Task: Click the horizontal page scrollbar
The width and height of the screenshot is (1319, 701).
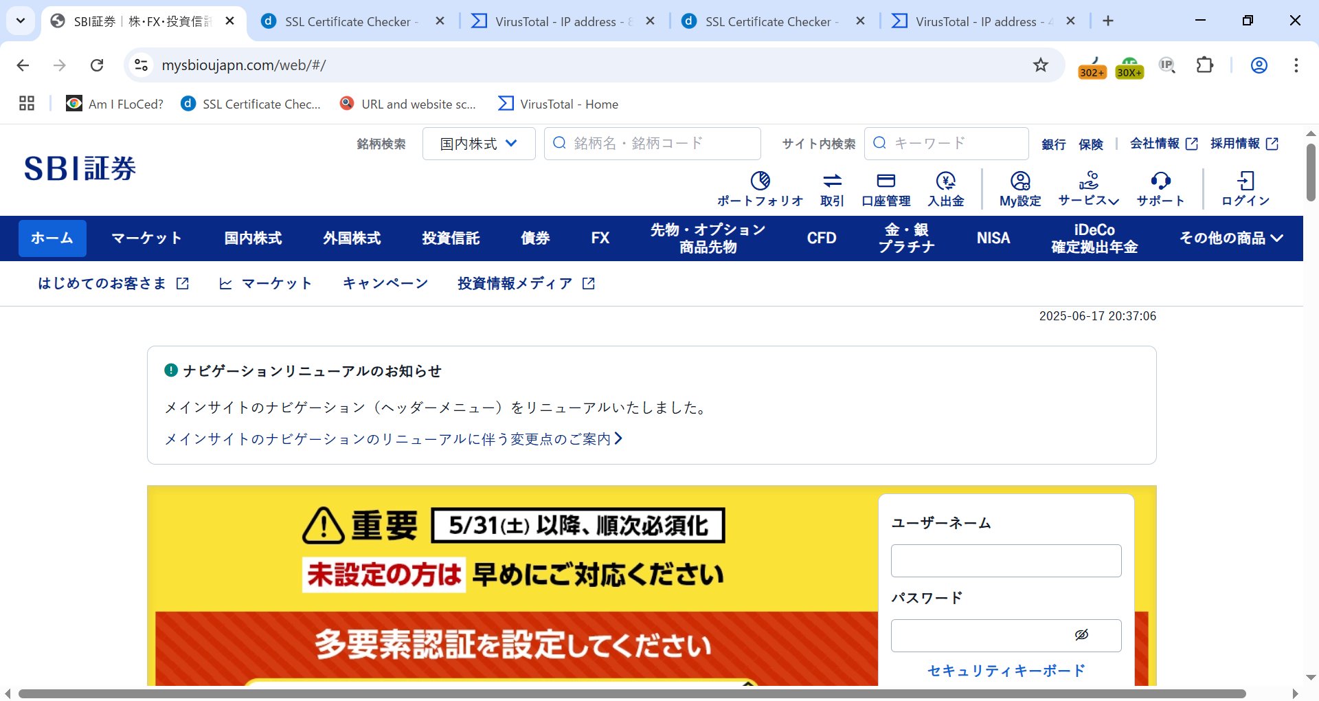Action: [632, 693]
